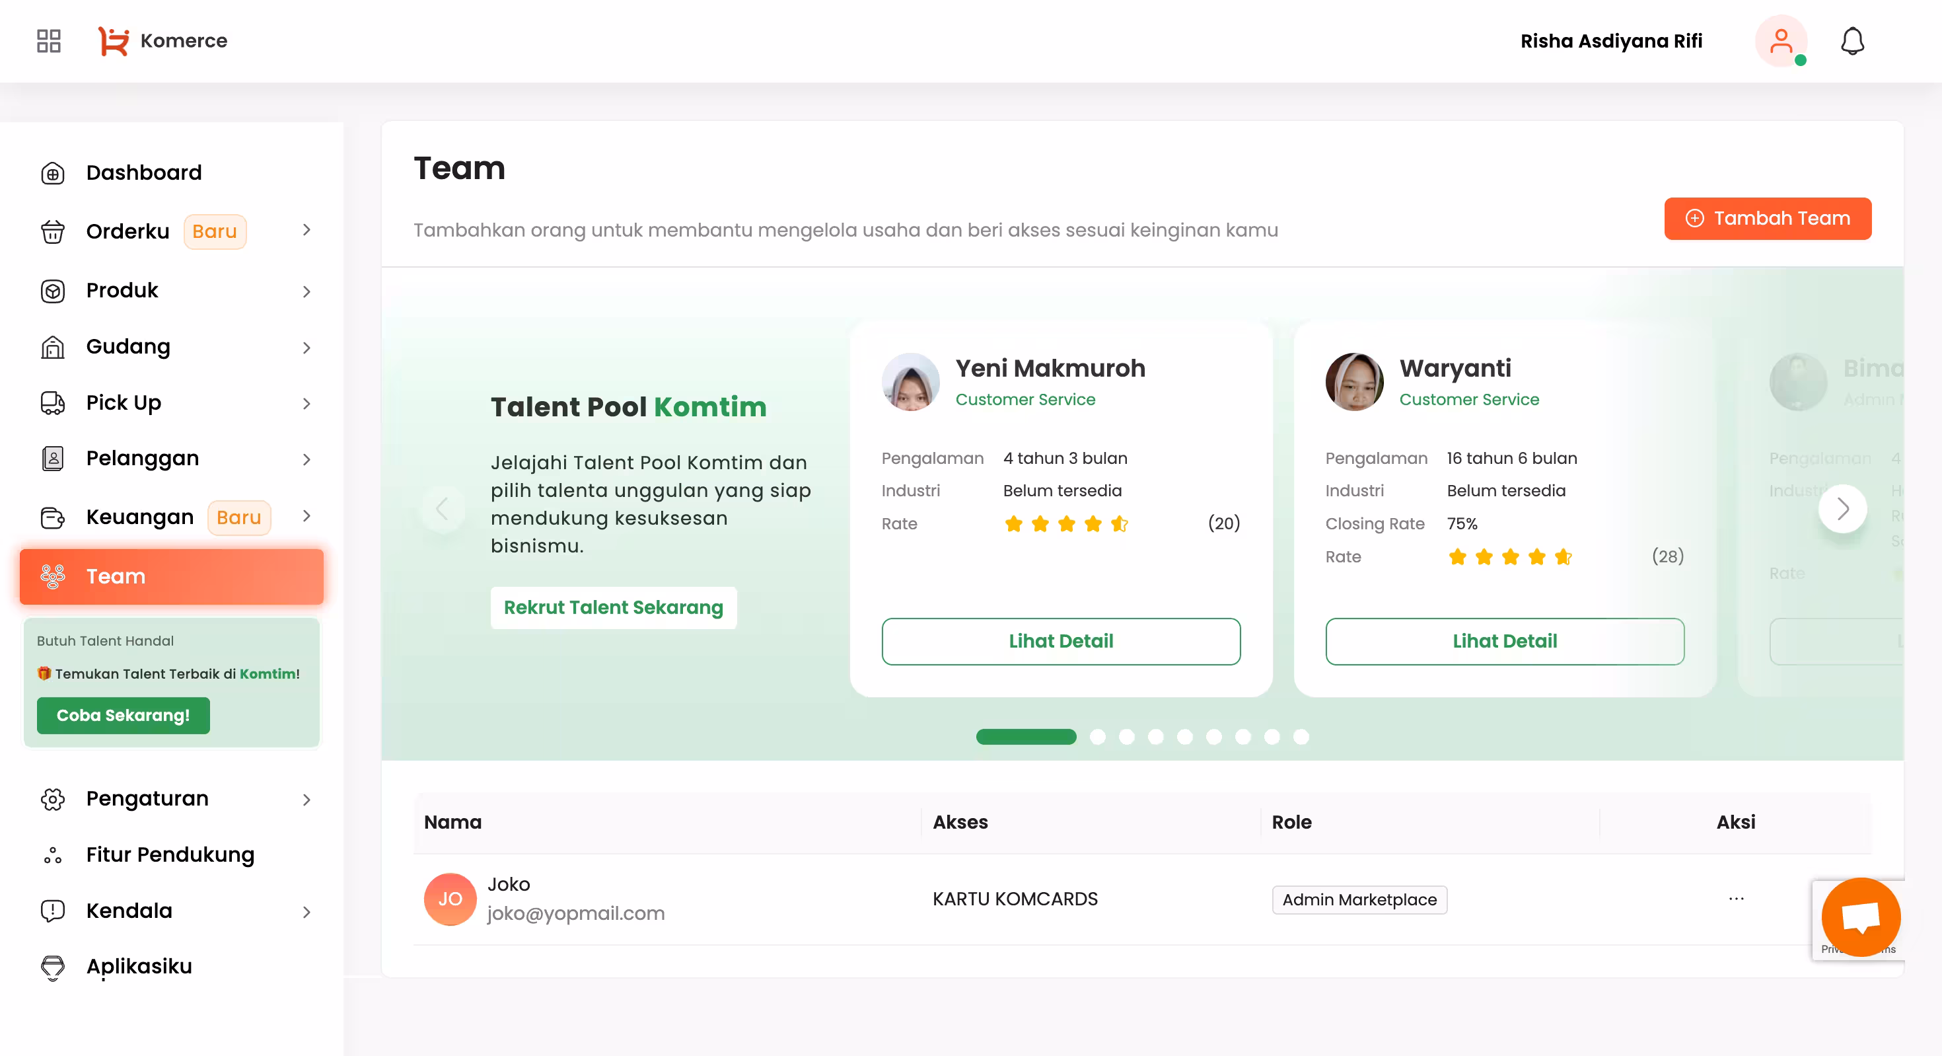Go to Aplikasiku in sidebar

pos(139,966)
